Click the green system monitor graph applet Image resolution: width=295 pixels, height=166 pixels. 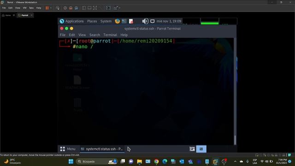[210, 21]
